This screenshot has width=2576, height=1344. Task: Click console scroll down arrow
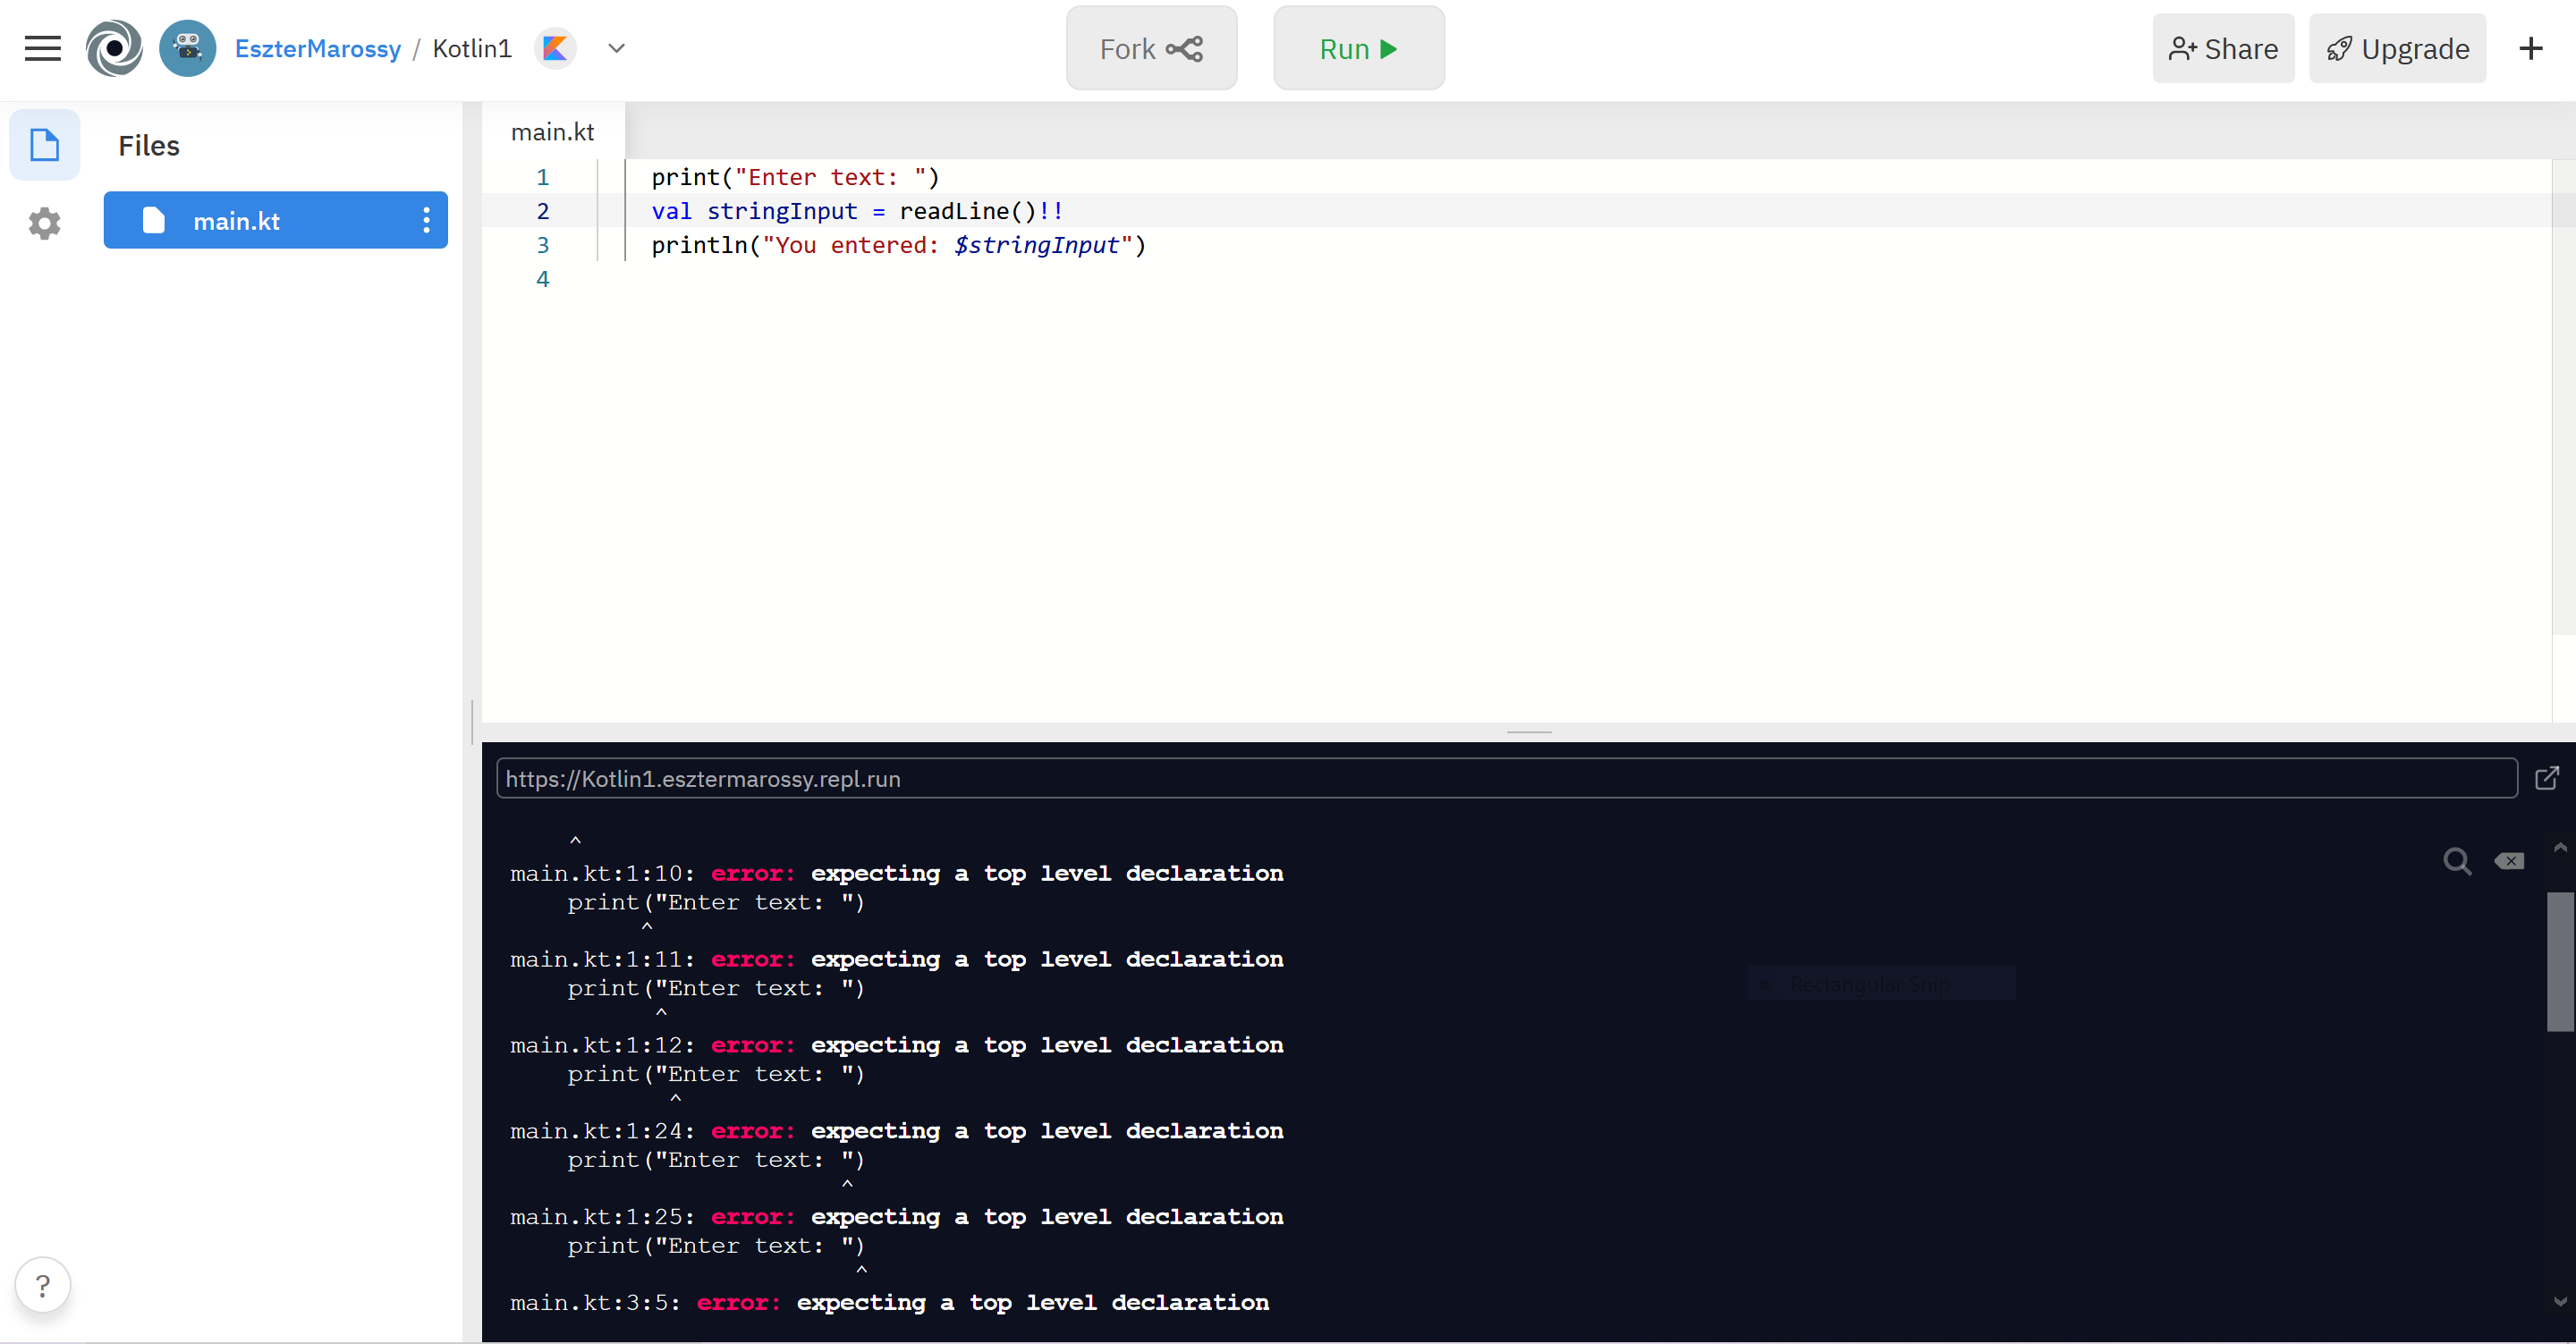click(x=2560, y=1302)
